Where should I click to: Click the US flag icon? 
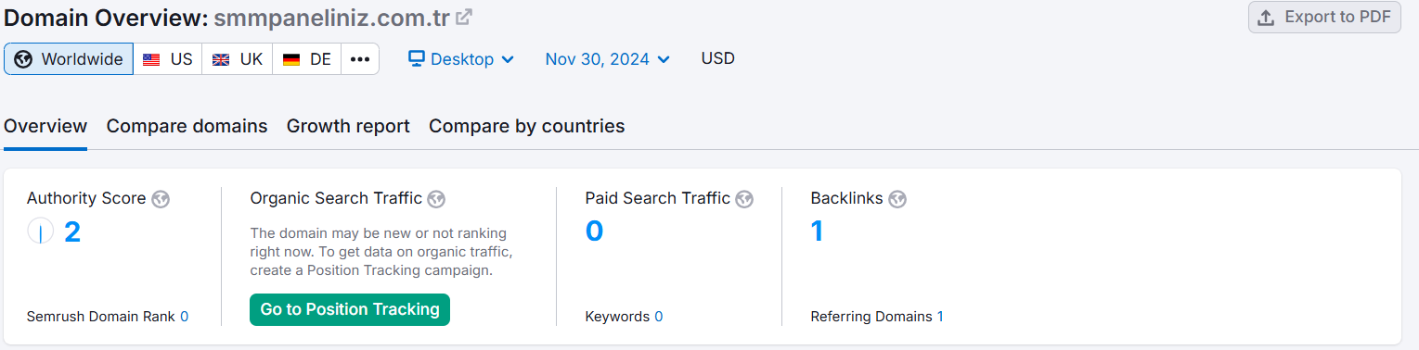(151, 59)
